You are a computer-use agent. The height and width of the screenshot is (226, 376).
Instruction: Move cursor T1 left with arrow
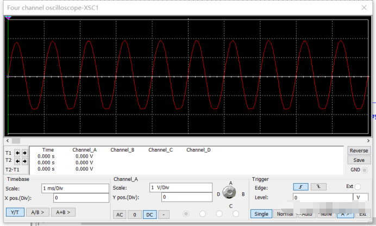point(17,153)
